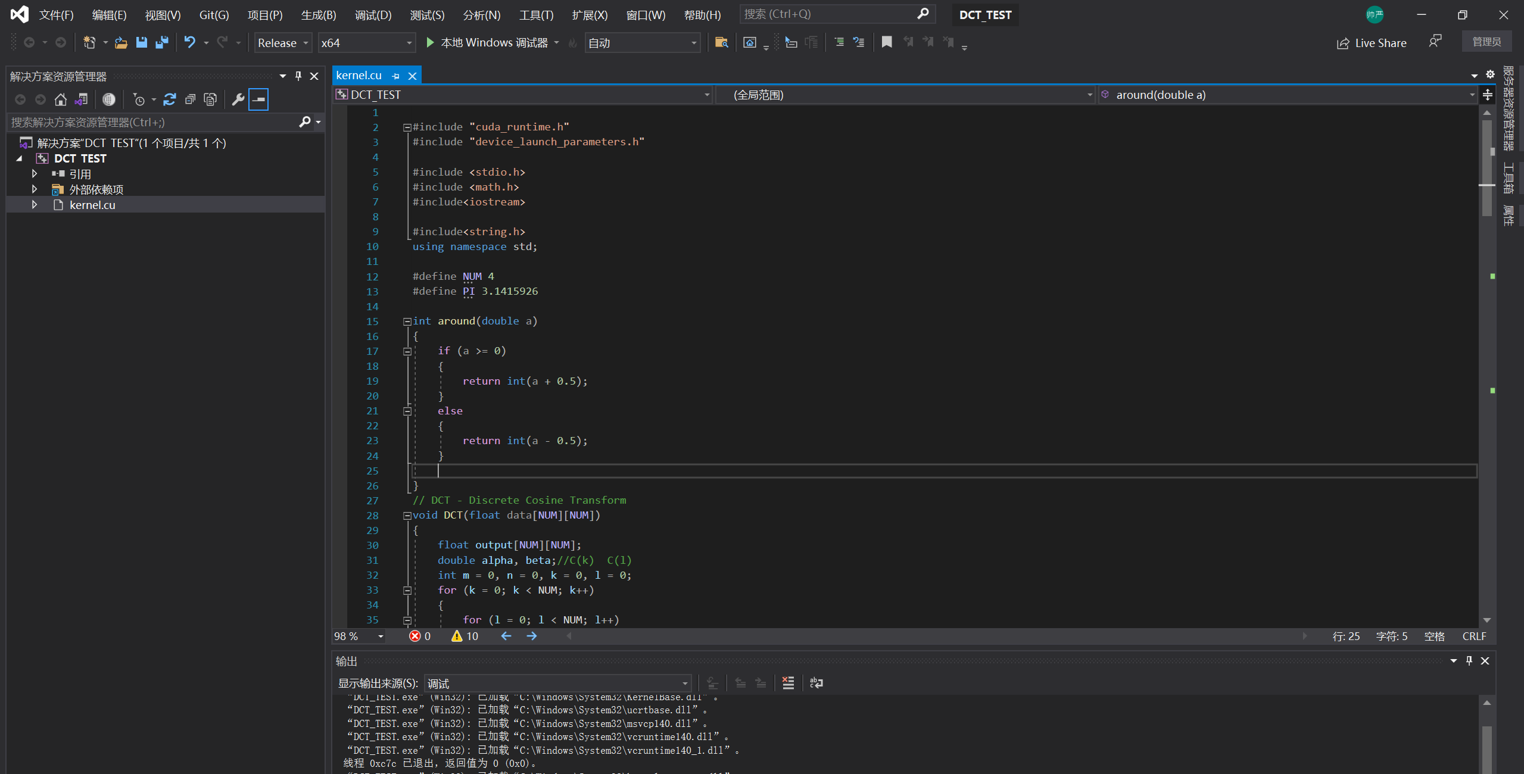Navigate to next issue with right arrow
The width and height of the screenshot is (1524, 774).
coord(532,636)
